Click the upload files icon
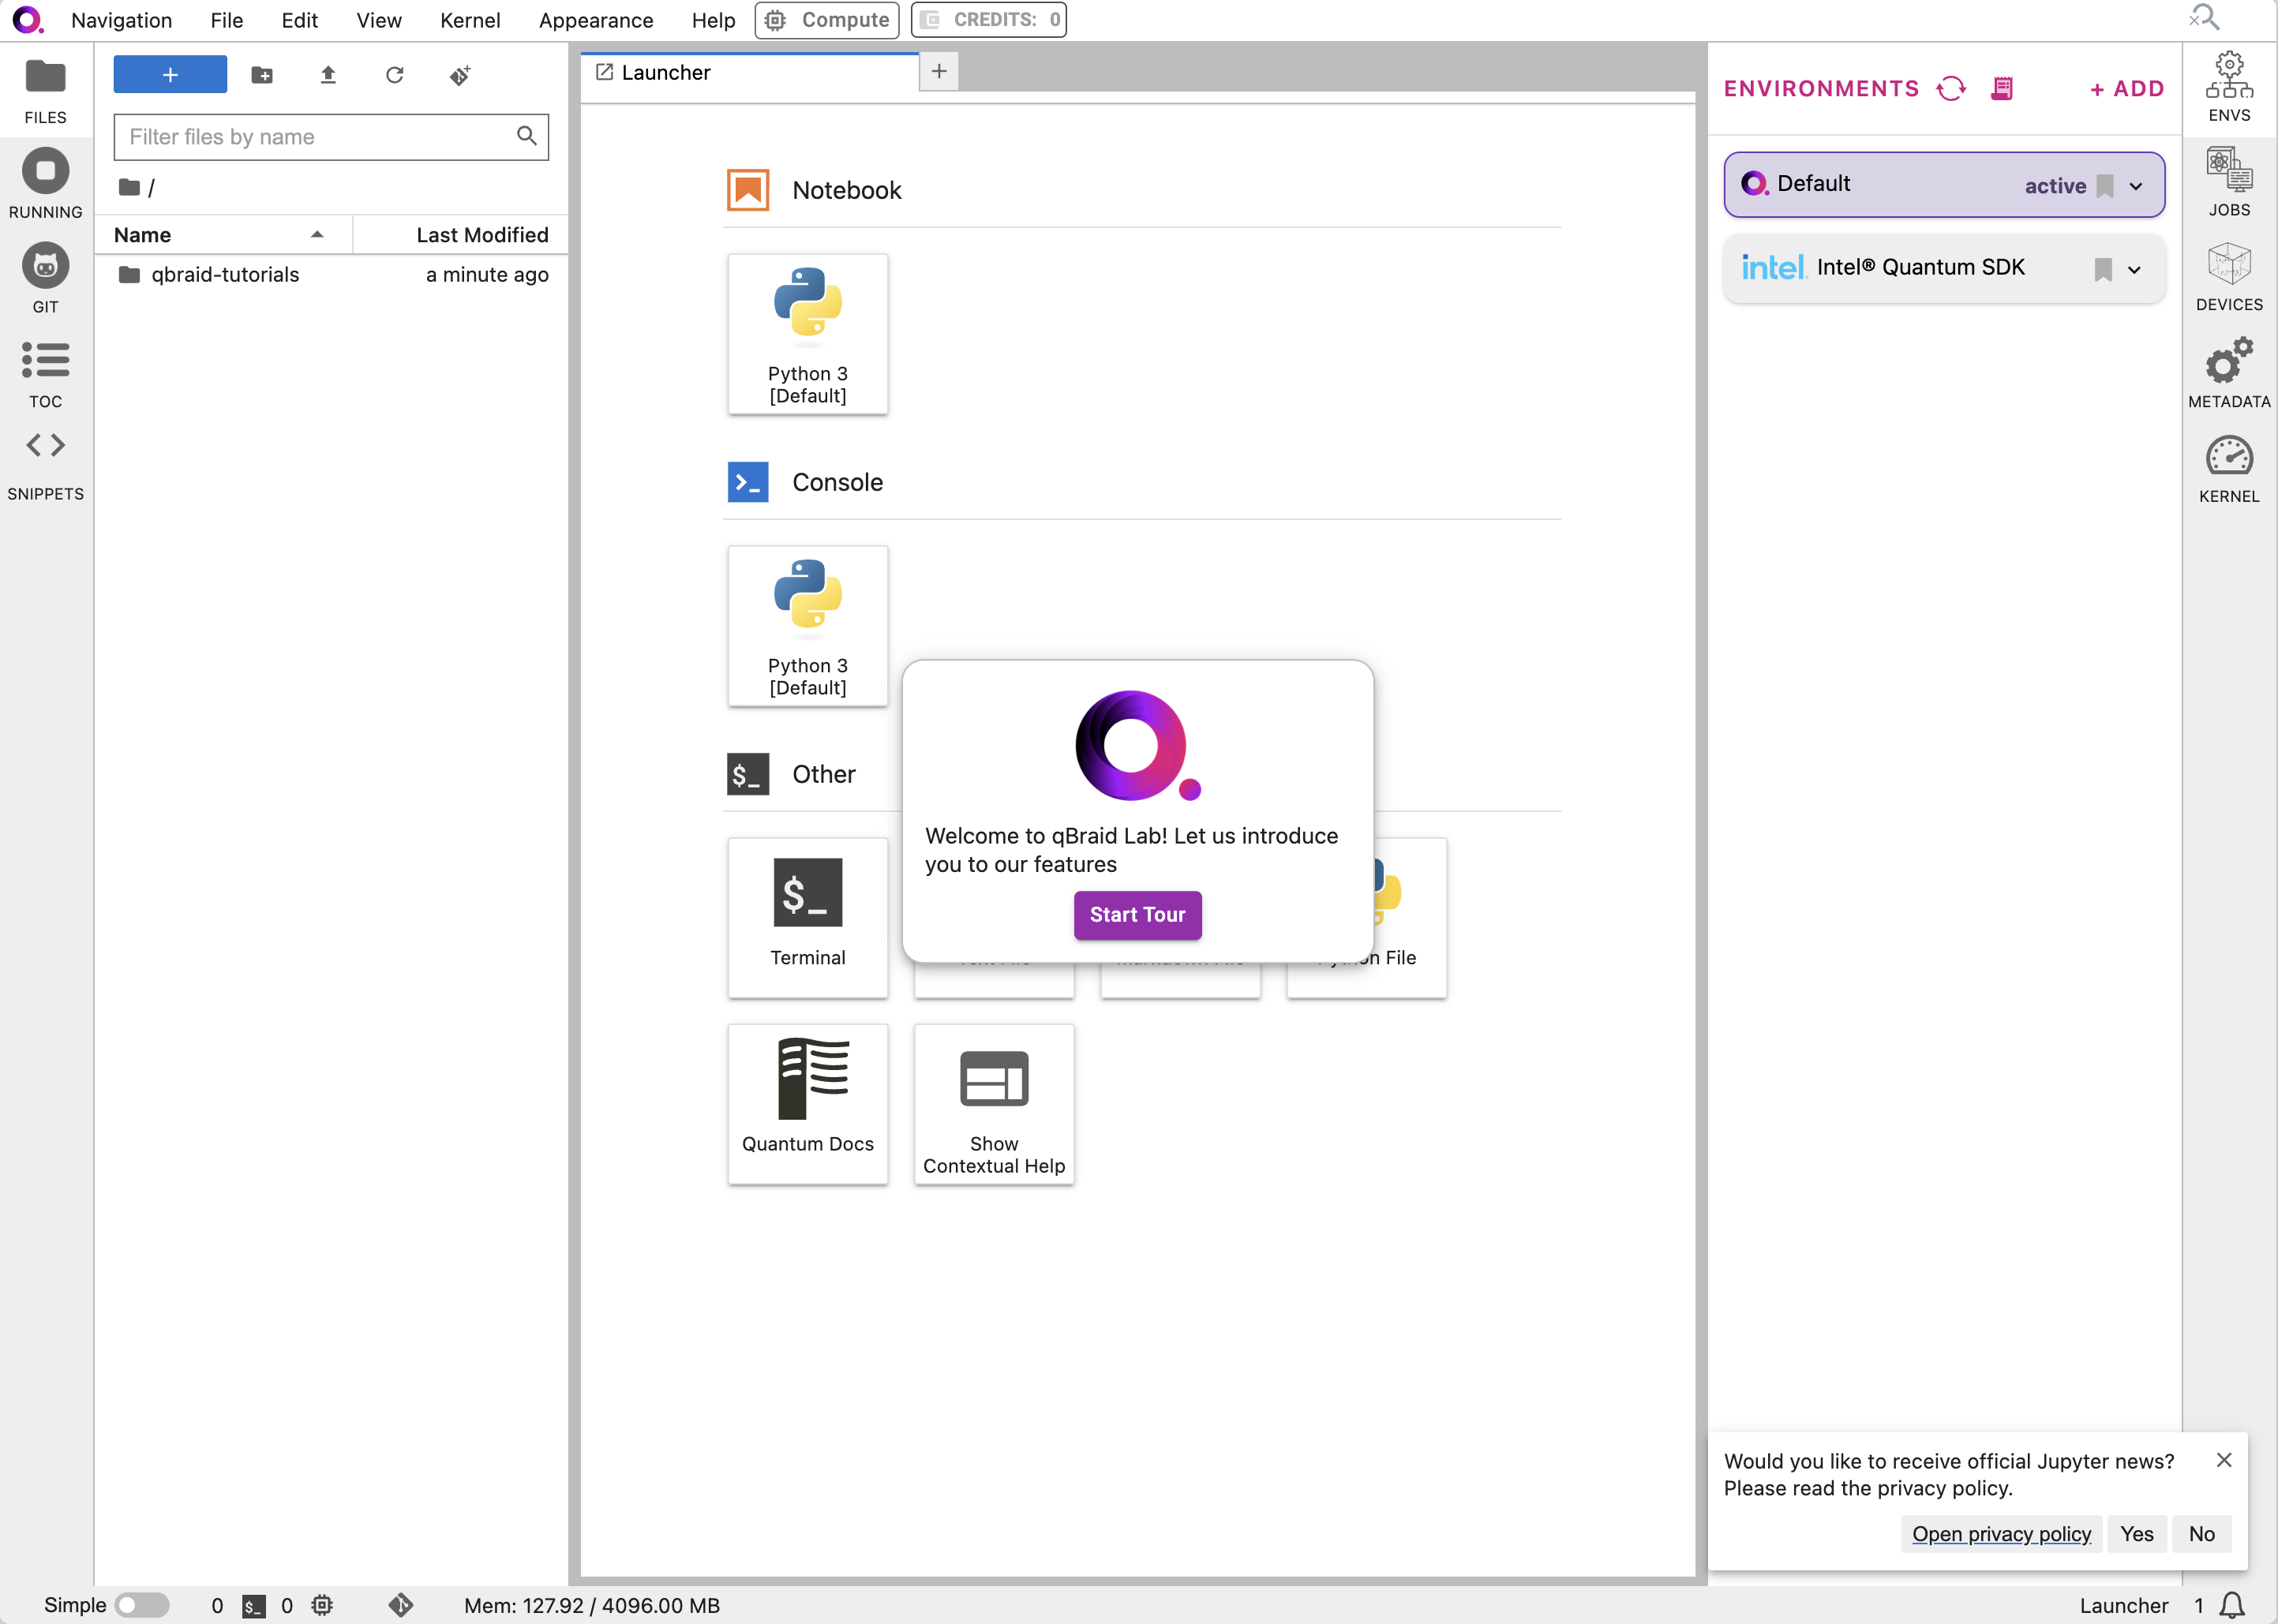Screen dimensions: 2278x1624 (328, 75)
